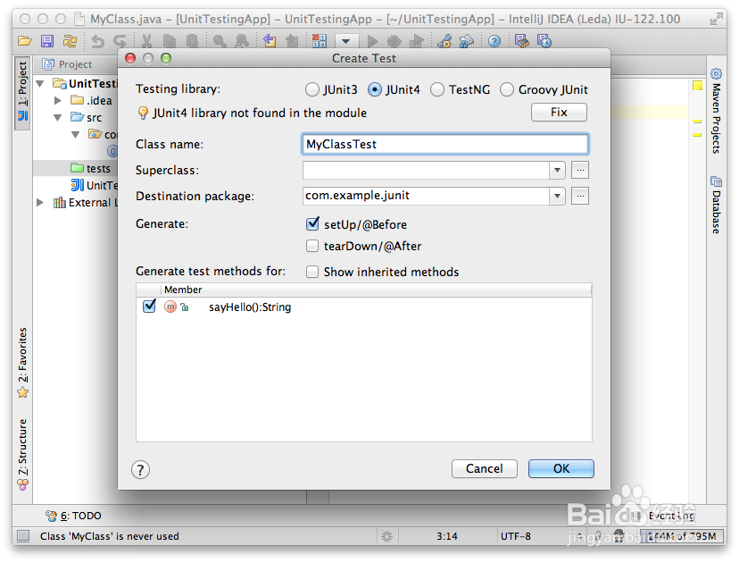The image size is (739, 563).
Task: Open the Superclass dropdown arrow
Action: tap(557, 170)
